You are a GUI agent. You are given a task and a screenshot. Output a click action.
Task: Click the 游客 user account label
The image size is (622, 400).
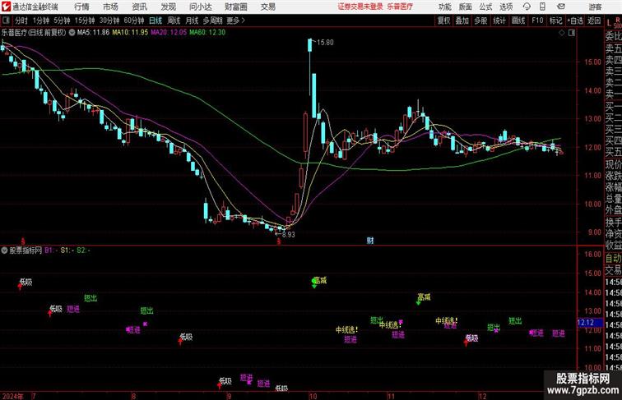click(595, 7)
